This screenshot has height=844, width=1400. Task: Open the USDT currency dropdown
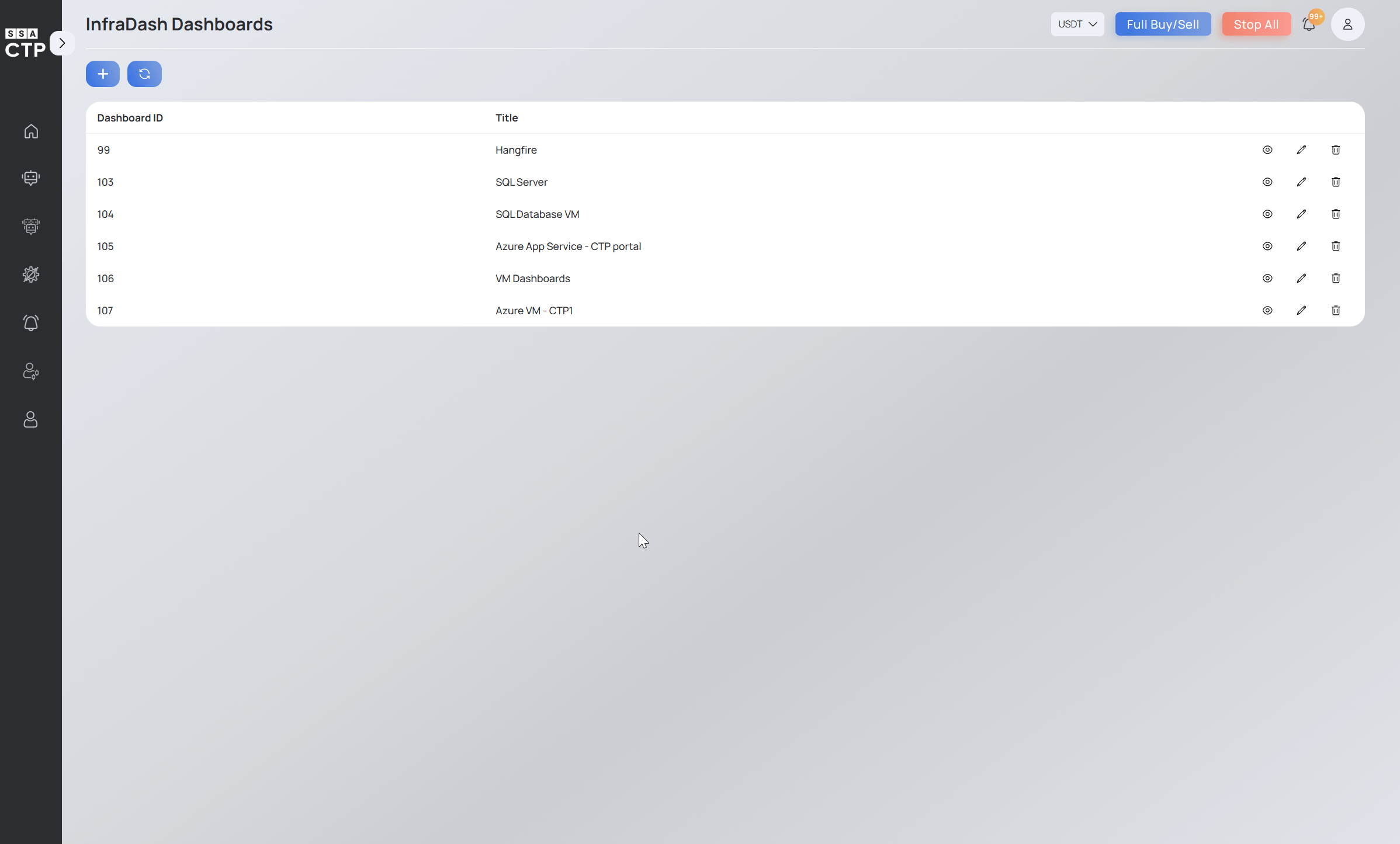coord(1077,24)
